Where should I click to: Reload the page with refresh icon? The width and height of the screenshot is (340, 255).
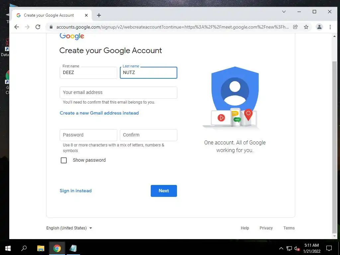point(38,27)
